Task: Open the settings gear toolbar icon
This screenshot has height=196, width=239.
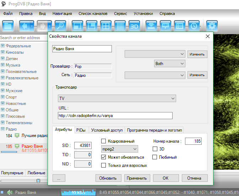Action: [212, 26]
